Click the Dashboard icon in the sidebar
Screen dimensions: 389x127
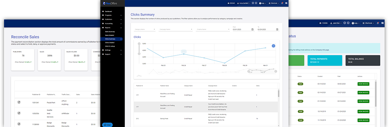tap(103, 11)
